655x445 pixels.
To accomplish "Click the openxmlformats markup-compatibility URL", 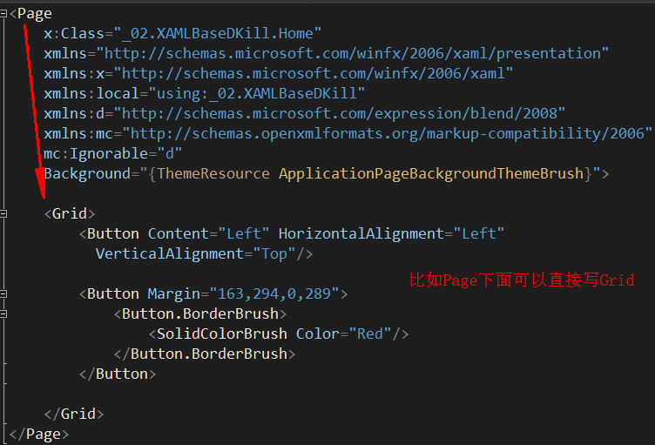I will point(388,134).
